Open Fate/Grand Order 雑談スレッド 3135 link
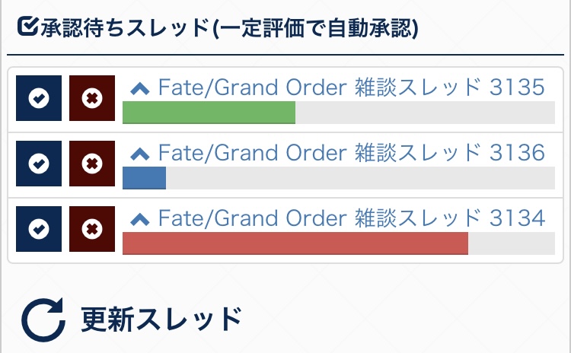571x353 pixels. click(351, 88)
